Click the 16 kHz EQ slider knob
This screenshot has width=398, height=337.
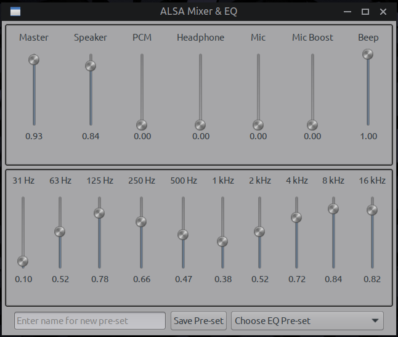click(x=372, y=210)
